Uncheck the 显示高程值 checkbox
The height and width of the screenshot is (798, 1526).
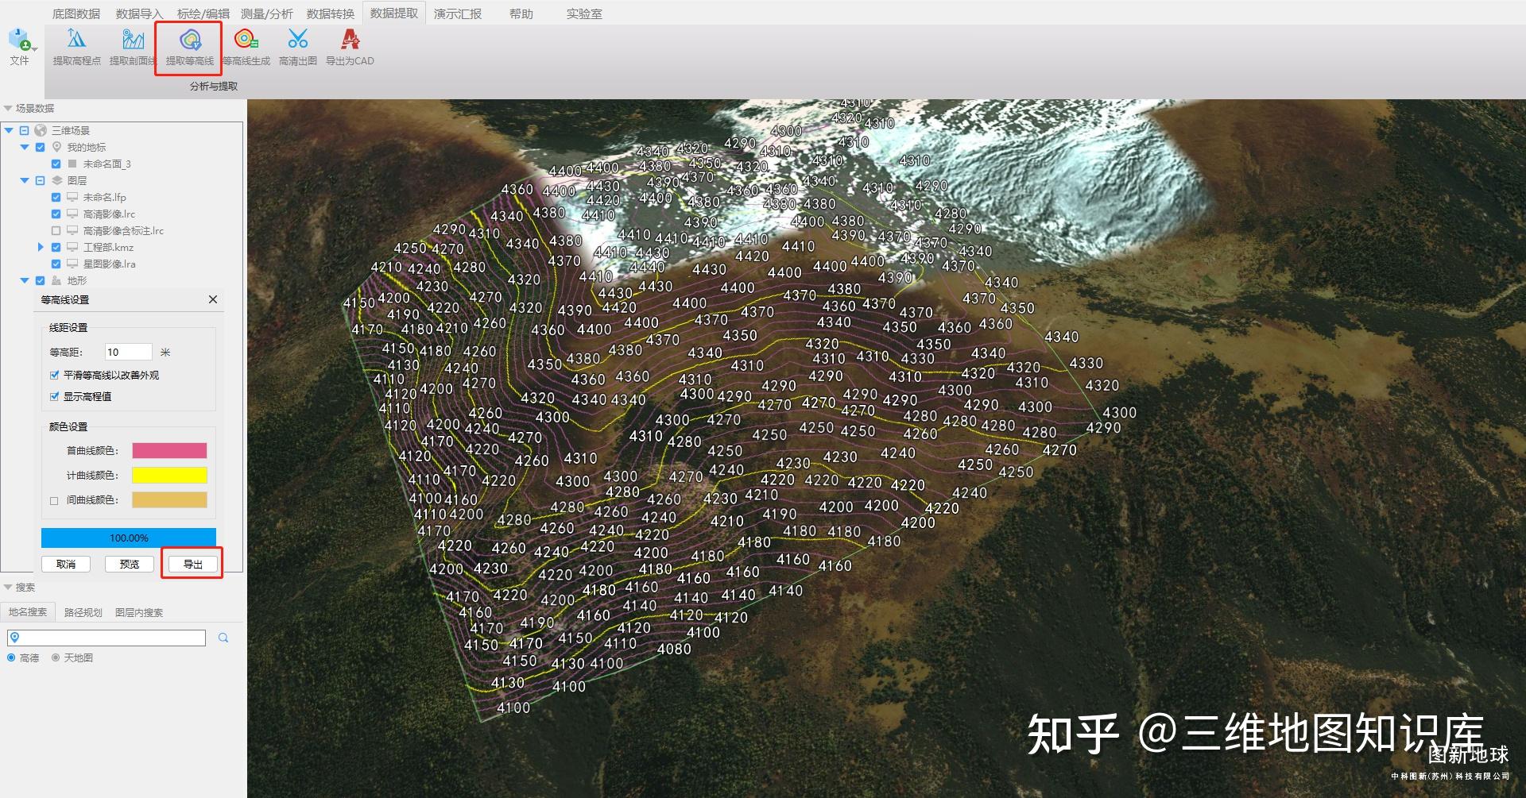(x=55, y=396)
